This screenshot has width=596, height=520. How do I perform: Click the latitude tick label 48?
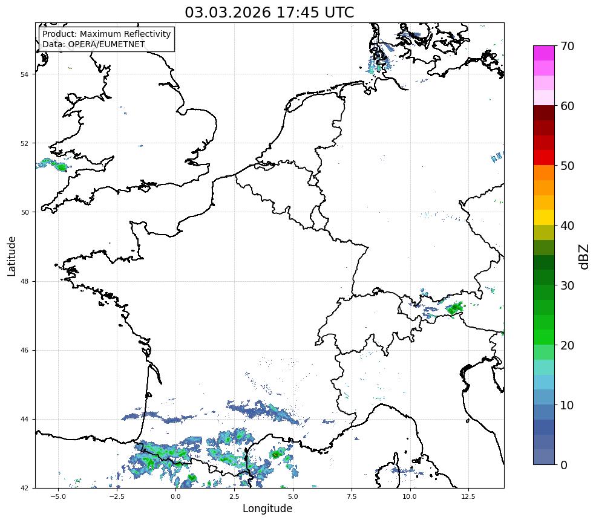(24, 281)
